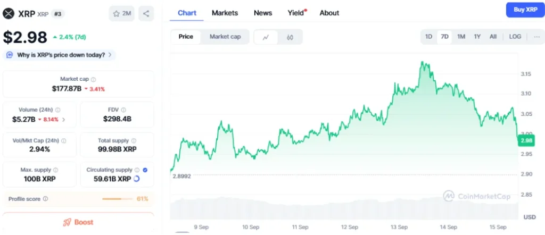The image size is (545, 235).
Task: Click the share icon next to the watchlist star
Action: [x=146, y=14]
